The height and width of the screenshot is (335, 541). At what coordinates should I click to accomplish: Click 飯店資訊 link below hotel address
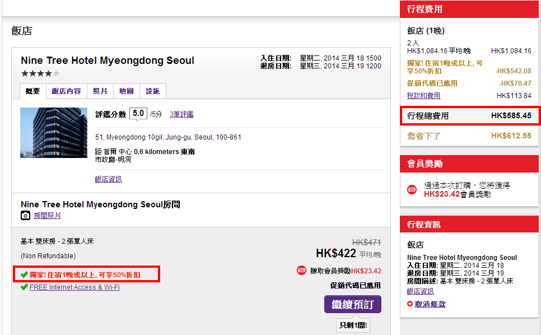108,179
